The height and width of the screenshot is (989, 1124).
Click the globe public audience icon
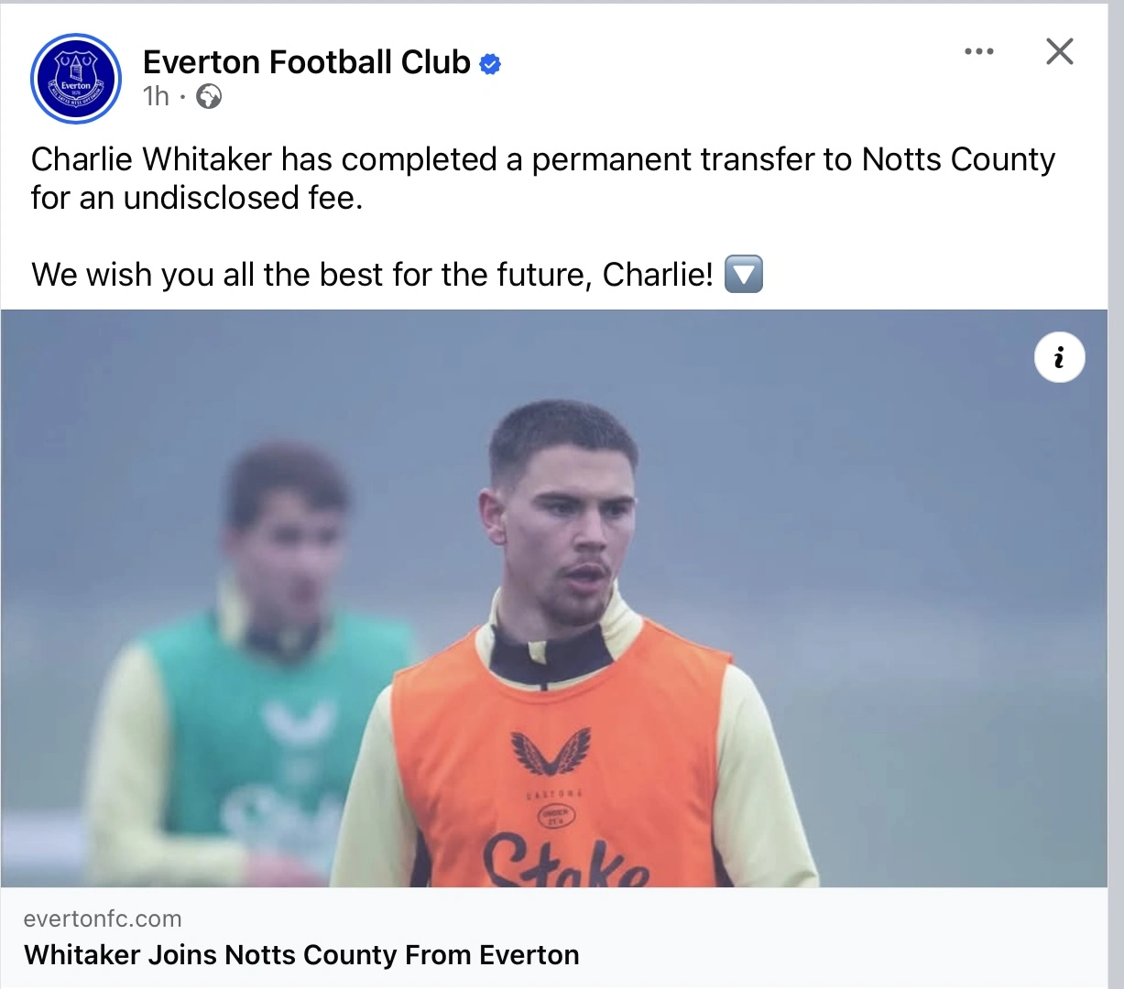[209, 96]
